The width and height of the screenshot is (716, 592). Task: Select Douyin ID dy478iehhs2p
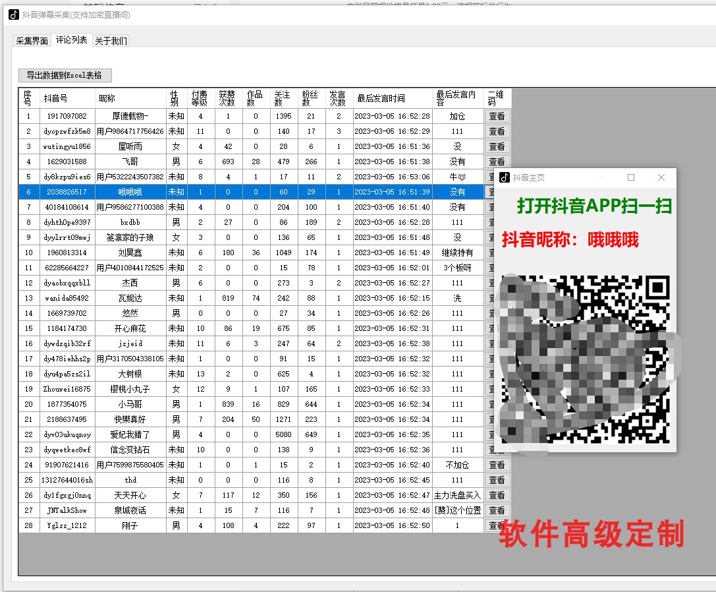[68, 359]
